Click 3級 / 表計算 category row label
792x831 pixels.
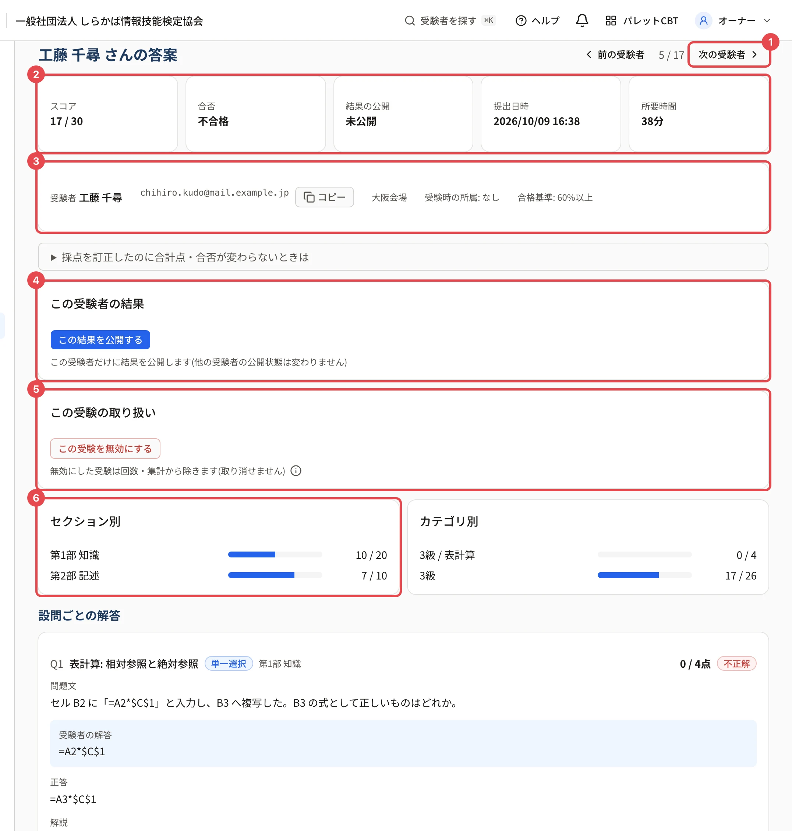coord(447,555)
